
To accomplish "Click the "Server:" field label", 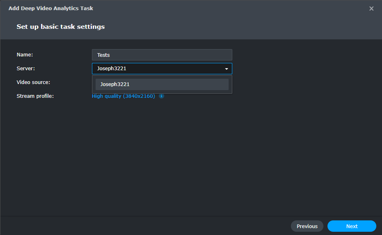I will pyautogui.click(x=26, y=68).
